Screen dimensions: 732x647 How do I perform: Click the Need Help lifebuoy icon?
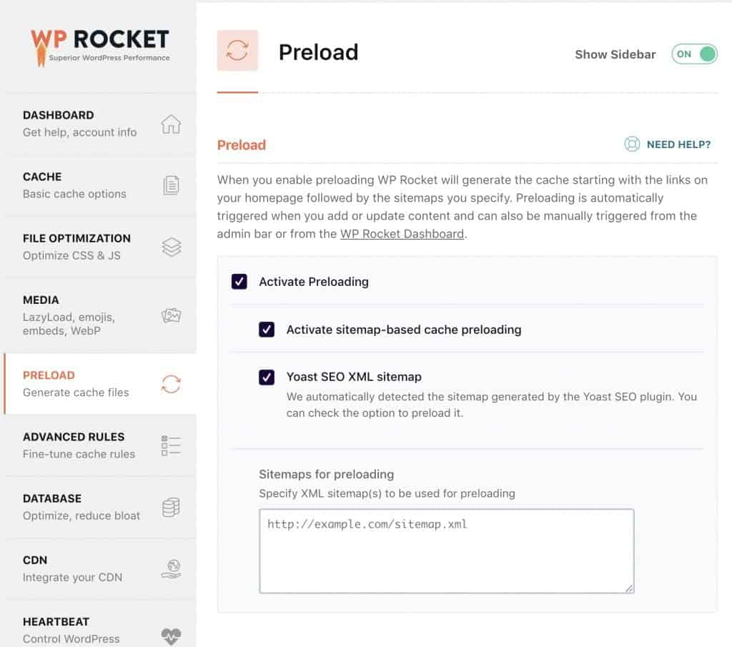pos(632,144)
